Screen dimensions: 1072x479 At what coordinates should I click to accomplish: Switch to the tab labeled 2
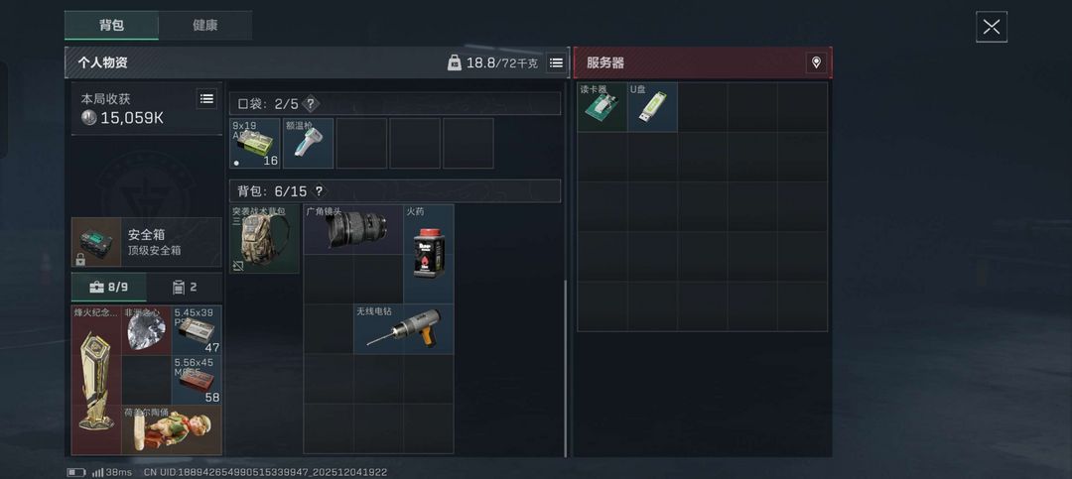point(184,287)
